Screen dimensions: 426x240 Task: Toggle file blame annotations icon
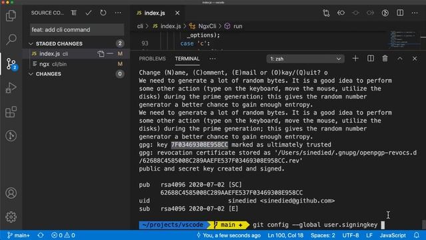click(385, 13)
